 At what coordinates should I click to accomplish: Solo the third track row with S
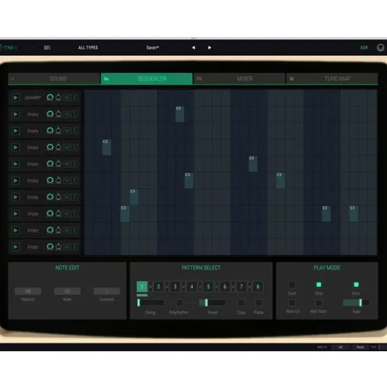pyautogui.click(x=74, y=131)
